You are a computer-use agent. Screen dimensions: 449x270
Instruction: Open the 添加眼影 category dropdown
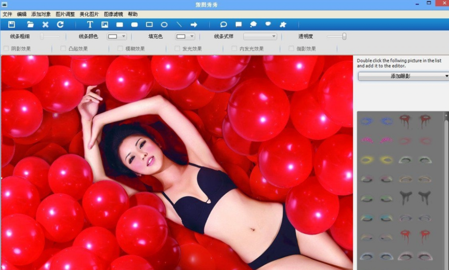(x=403, y=76)
